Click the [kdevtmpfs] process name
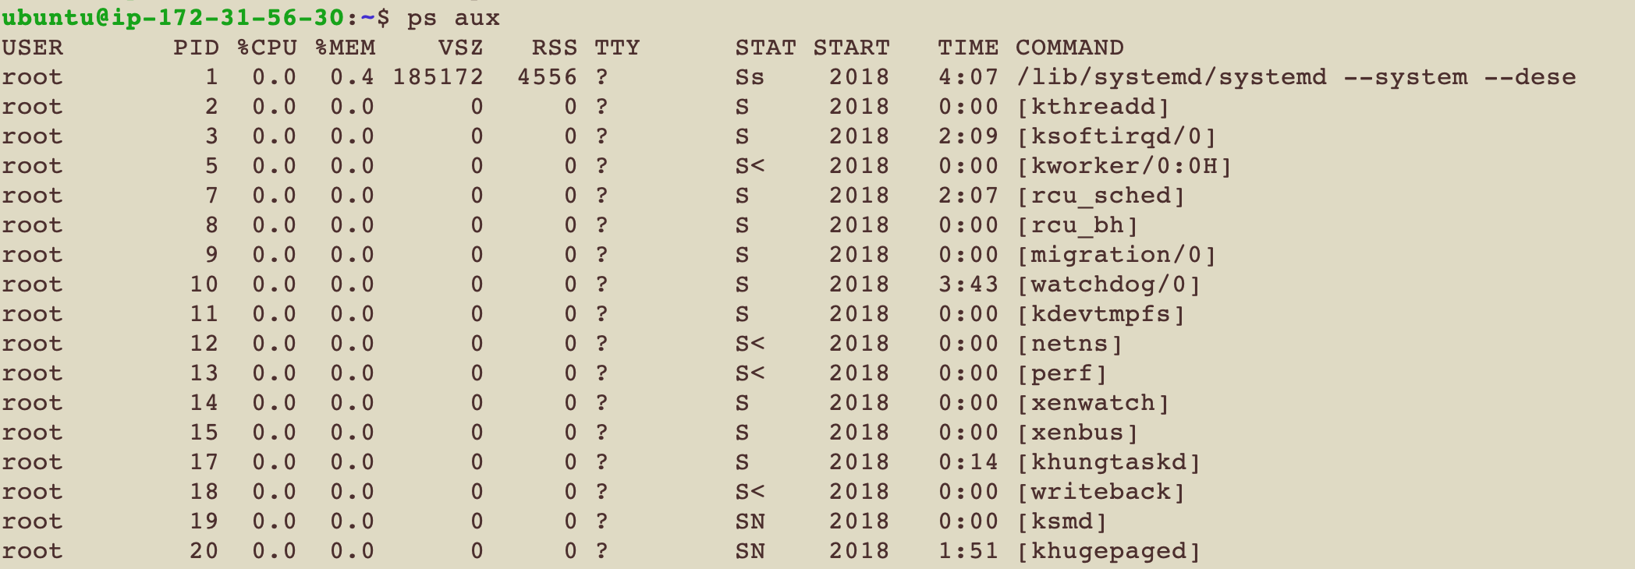This screenshot has height=569, width=1635. pos(1101,314)
